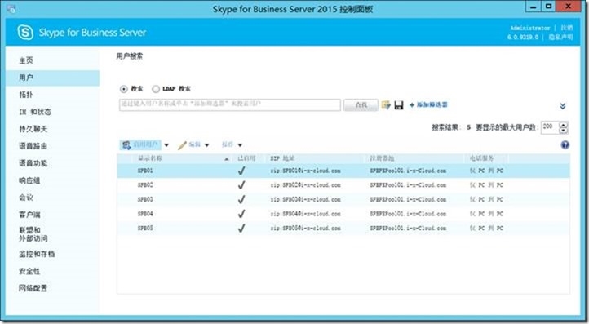This screenshot has height=324, width=589.
Task: Click registrar pool cell in SFB02 row
Action: tap(408, 185)
